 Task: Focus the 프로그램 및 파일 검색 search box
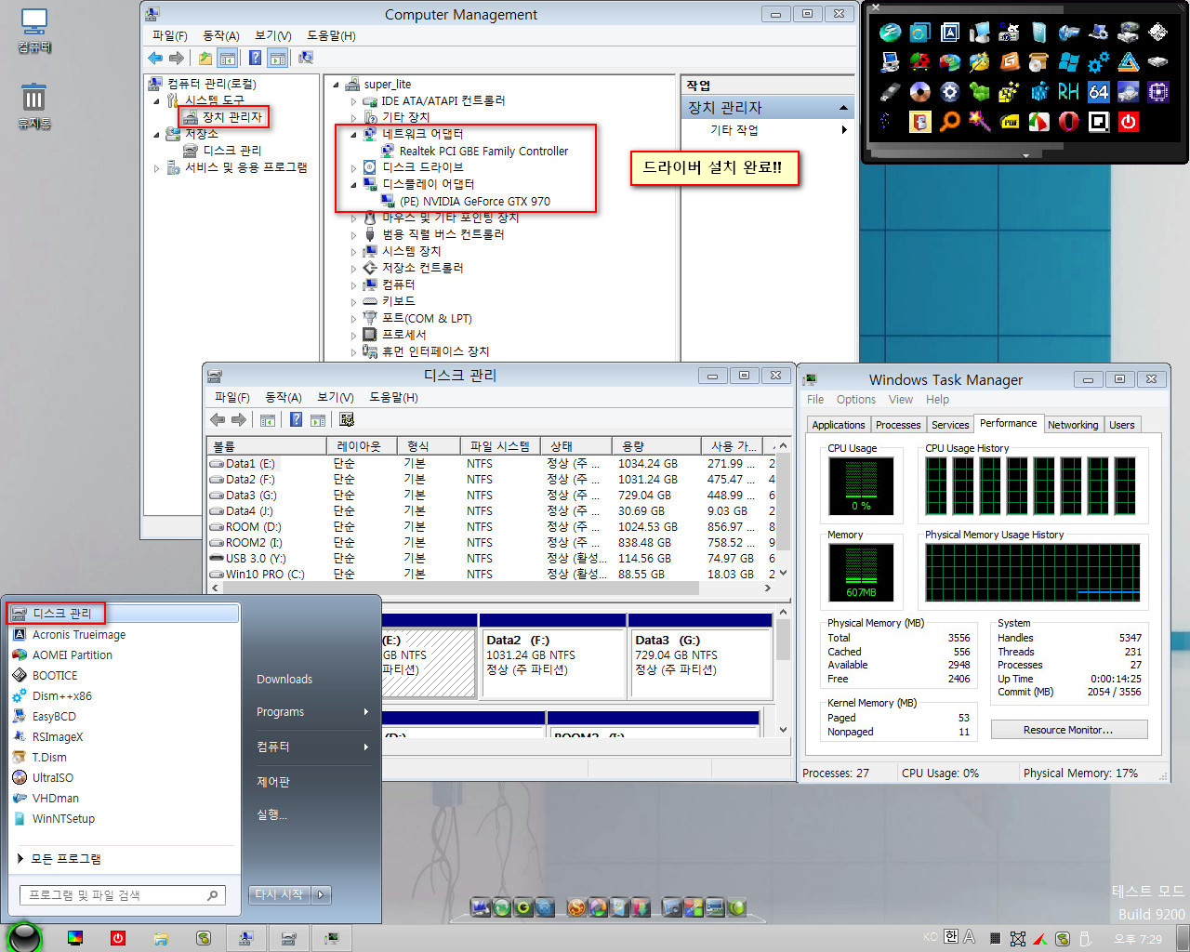(x=122, y=895)
